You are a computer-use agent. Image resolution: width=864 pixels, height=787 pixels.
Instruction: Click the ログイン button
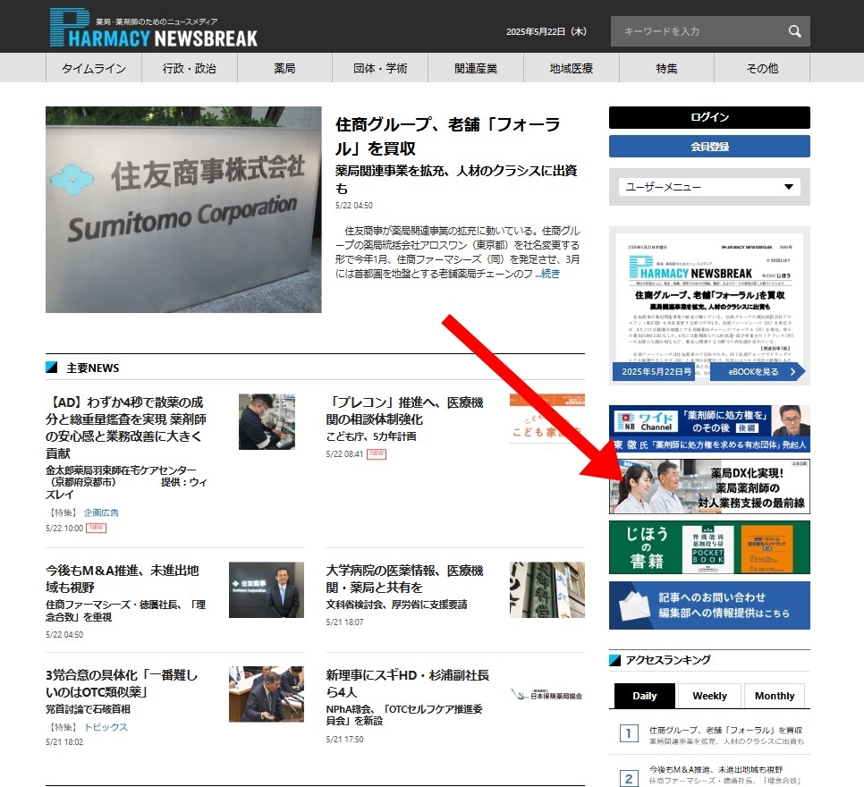click(709, 117)
